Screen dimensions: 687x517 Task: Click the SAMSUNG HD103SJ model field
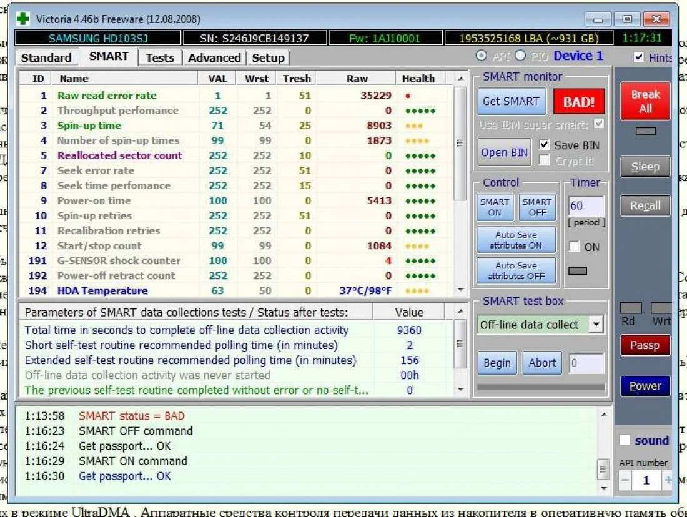tap(97, 39)
